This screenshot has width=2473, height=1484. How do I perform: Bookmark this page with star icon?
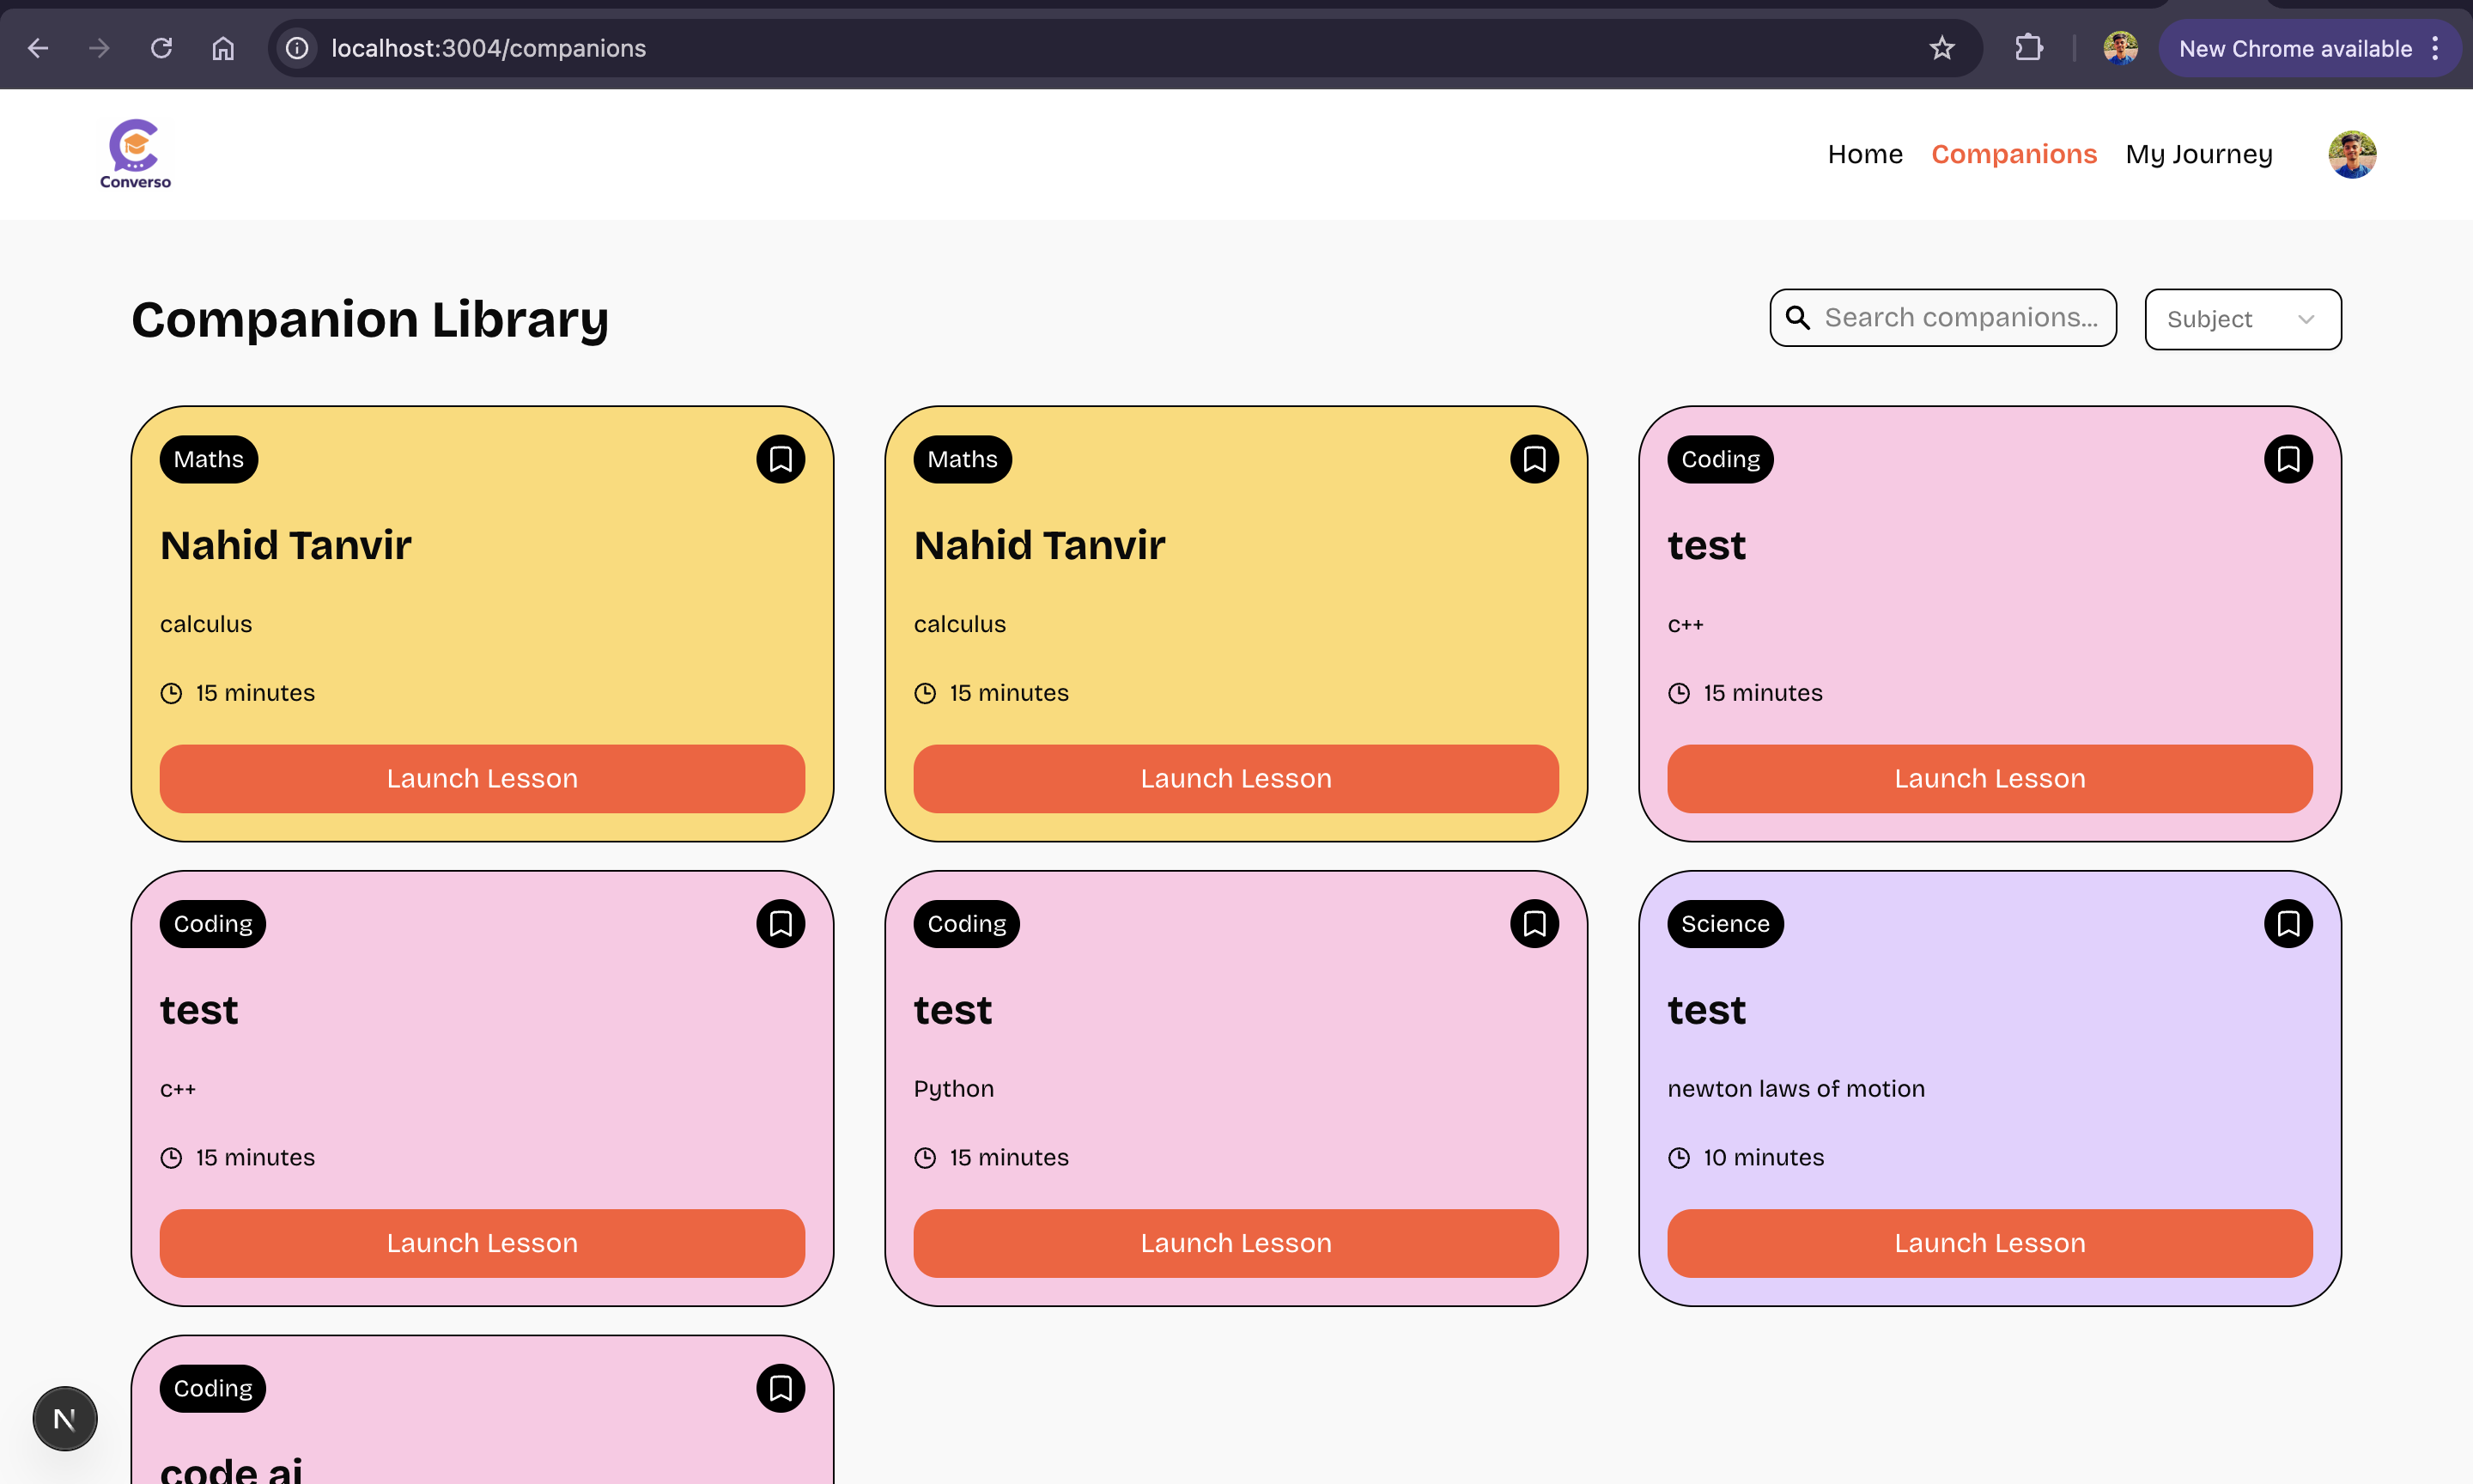1941,48
